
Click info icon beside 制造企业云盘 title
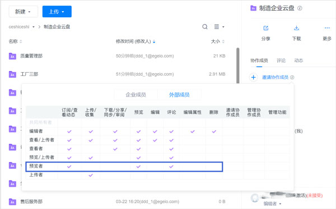[x=300, y=8]
